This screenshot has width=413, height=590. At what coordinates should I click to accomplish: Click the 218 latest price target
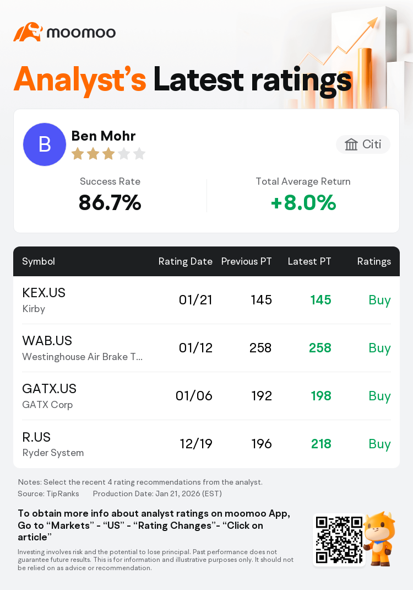[x=321, y=444]
